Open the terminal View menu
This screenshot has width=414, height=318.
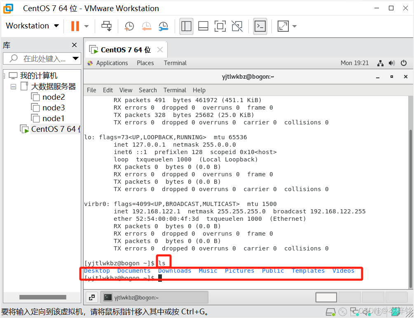(x=126, y=90)
